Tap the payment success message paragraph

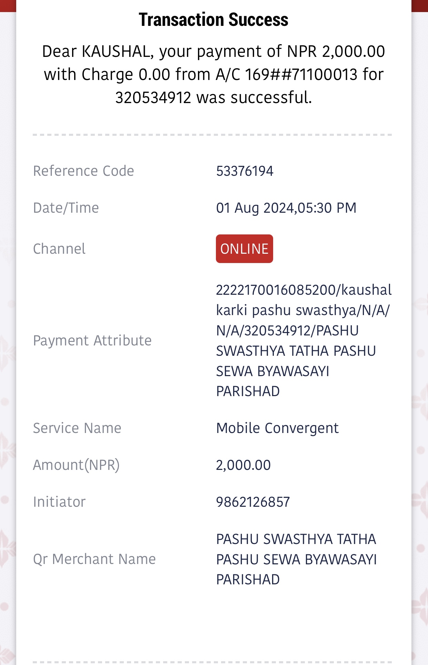(213, 74)
